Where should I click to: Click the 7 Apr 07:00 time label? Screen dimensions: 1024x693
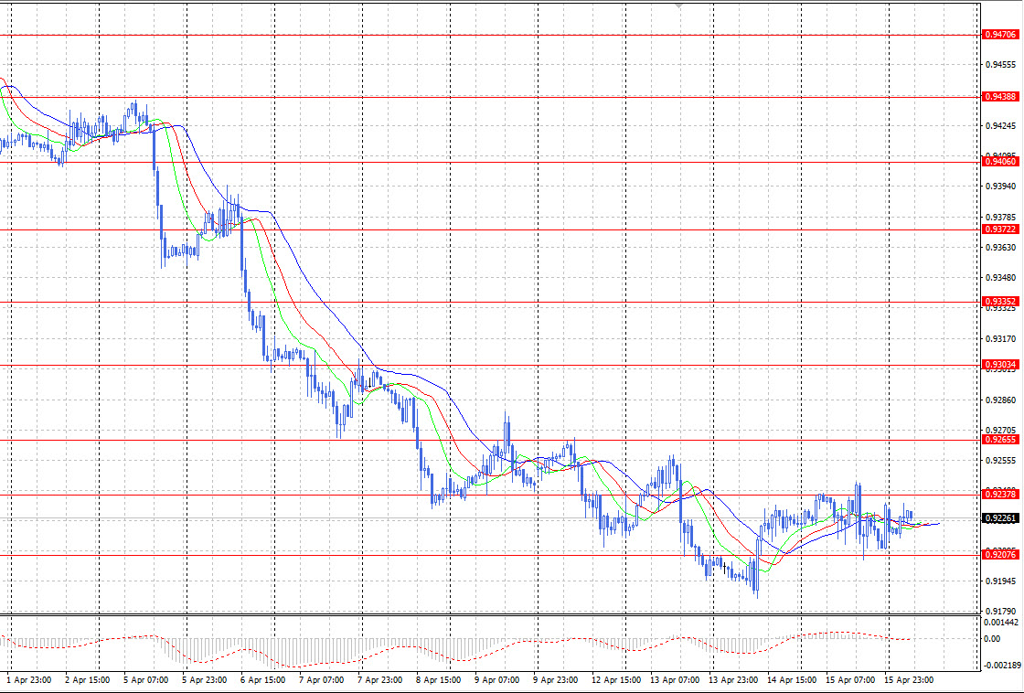[321, 680]
